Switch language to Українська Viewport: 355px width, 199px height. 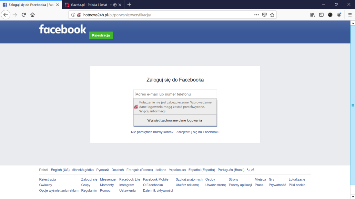pos(177,170)
